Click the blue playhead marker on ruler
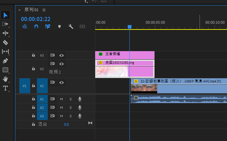 coord(129,27)
